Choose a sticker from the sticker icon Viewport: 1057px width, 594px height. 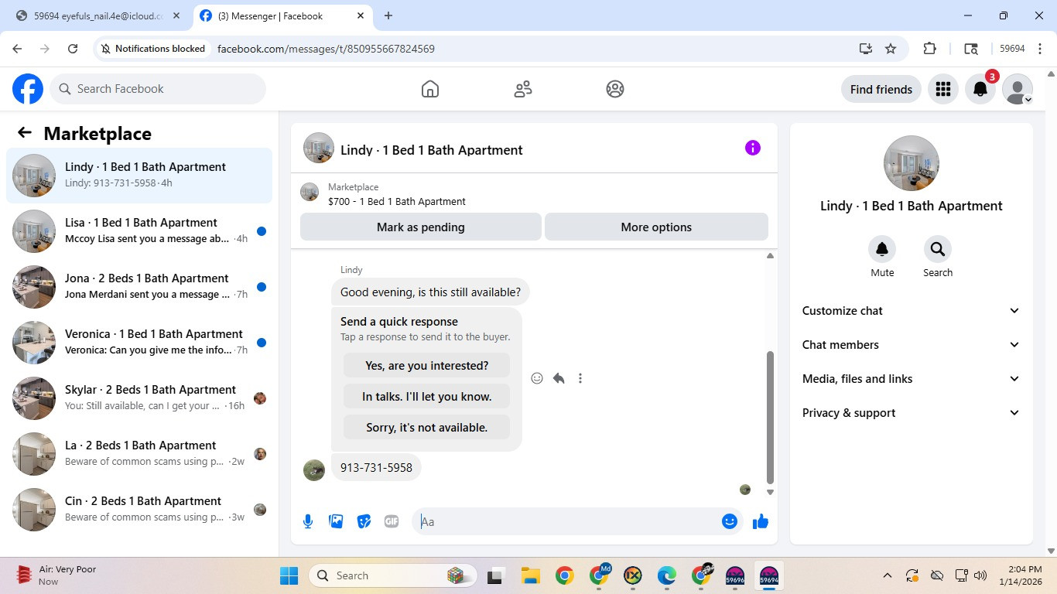coord(364,521)
